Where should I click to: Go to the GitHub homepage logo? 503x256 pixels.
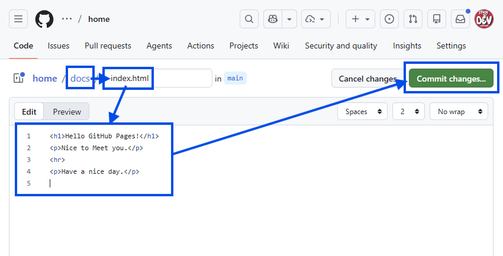44,19
